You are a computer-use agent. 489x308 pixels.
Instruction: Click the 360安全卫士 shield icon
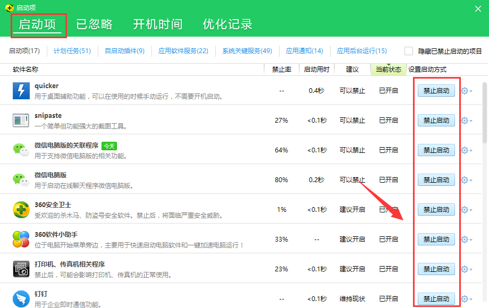(x=21, y=210)
